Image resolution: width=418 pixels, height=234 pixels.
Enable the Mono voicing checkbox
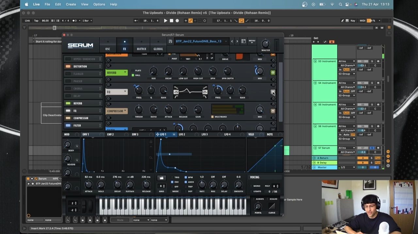(x=251, y=186)
